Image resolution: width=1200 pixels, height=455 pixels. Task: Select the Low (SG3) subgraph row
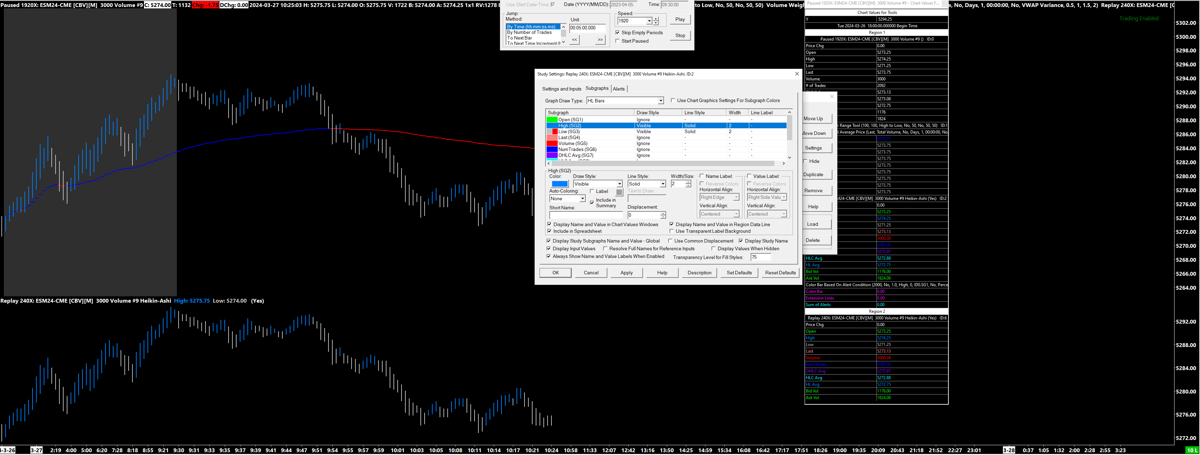(569, 132)
